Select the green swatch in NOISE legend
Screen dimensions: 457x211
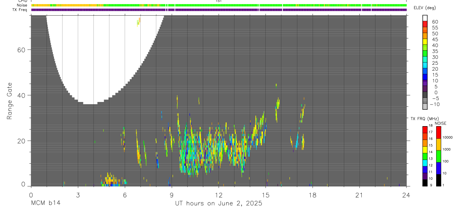[439, 156]
